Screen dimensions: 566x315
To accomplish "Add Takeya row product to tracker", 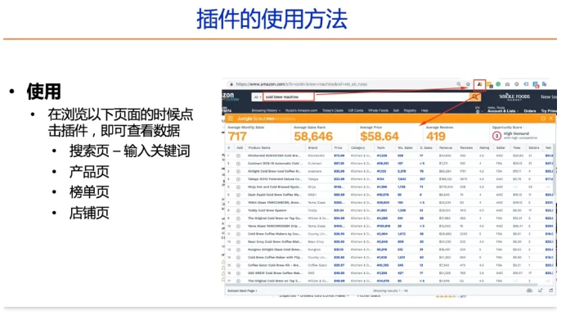I will tap(238, 179).
